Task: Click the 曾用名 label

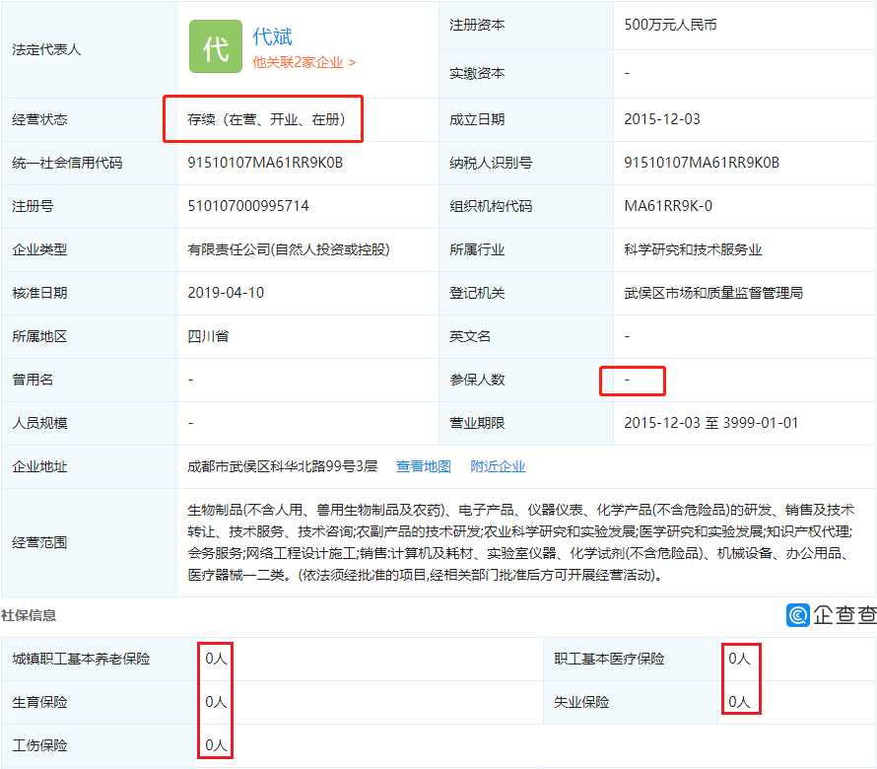Action: (x=33, y=380)
